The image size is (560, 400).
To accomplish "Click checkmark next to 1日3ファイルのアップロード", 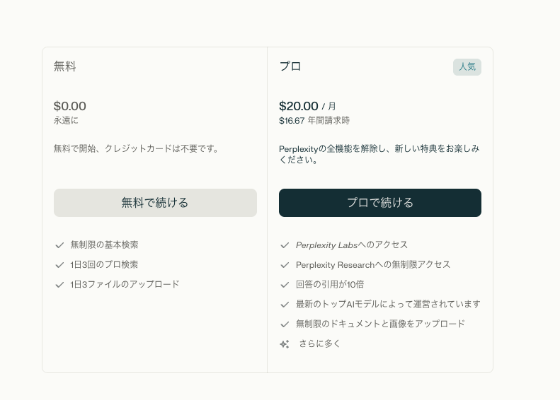I will (x=59, y=285).
